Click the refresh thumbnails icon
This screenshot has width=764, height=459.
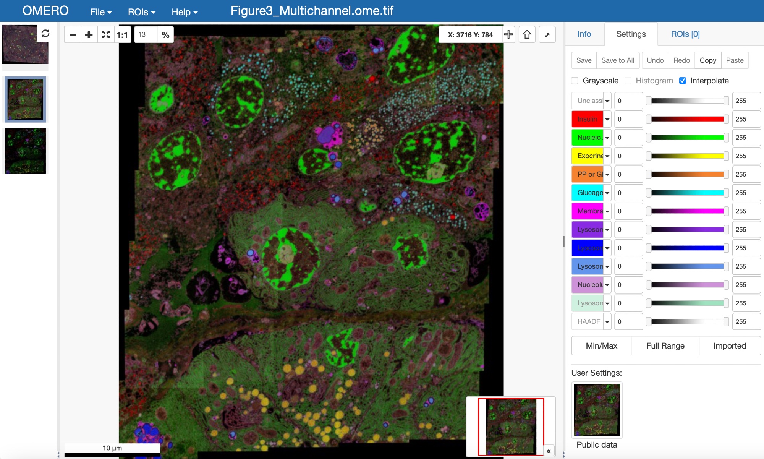(x=45, y=34)
